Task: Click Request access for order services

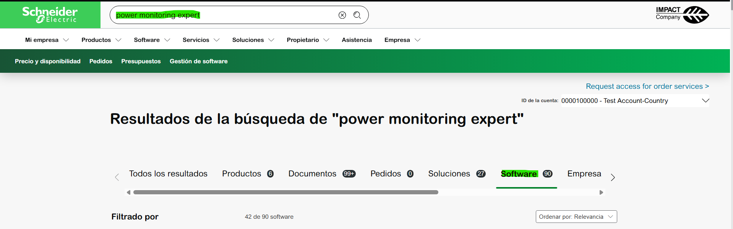Action: point(647,86)
